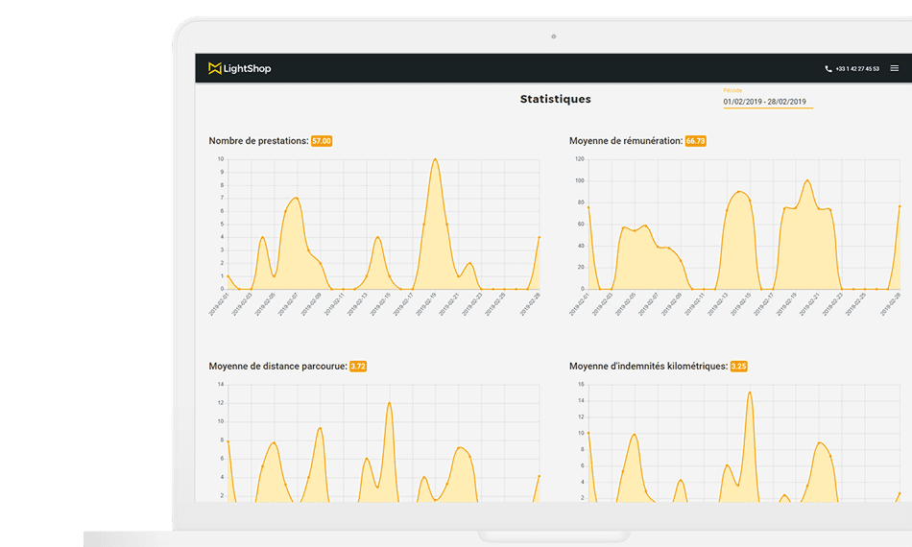Click the peak point at 10 in prestations chart
This screenshot has height=547, width=912.
pos(435,158)
